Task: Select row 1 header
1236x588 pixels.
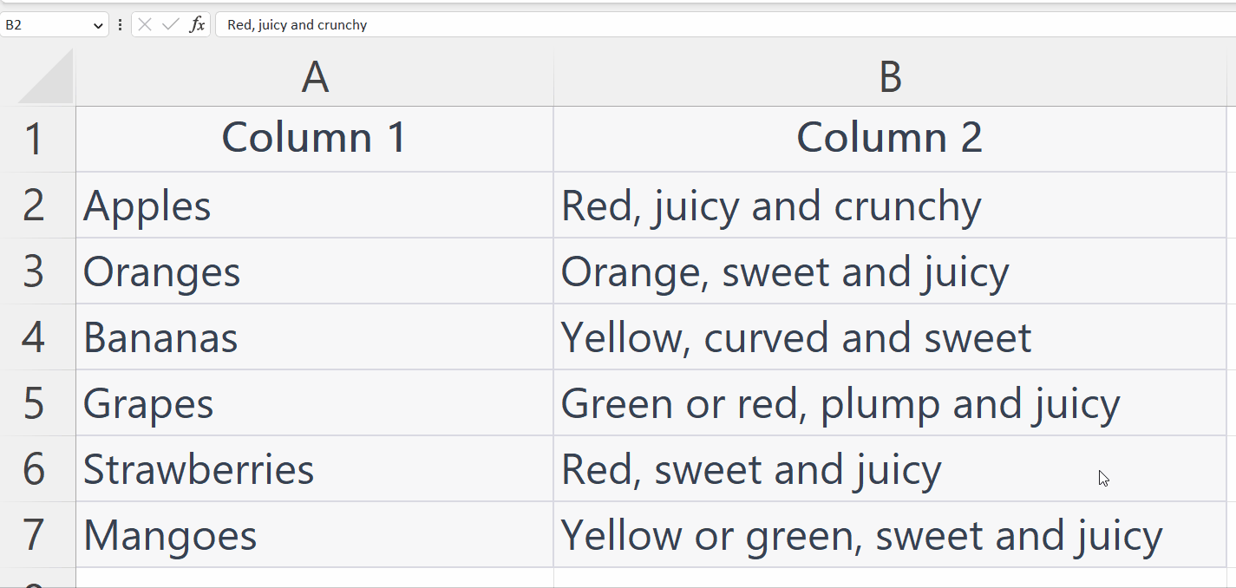Action: pyautogui.click(x=35, y=140)
